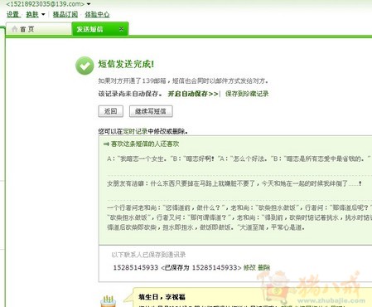Select the 发送短信 tab
Viewport: 372px width, 307px height.
pyautogui.click(x=100, y=29)
